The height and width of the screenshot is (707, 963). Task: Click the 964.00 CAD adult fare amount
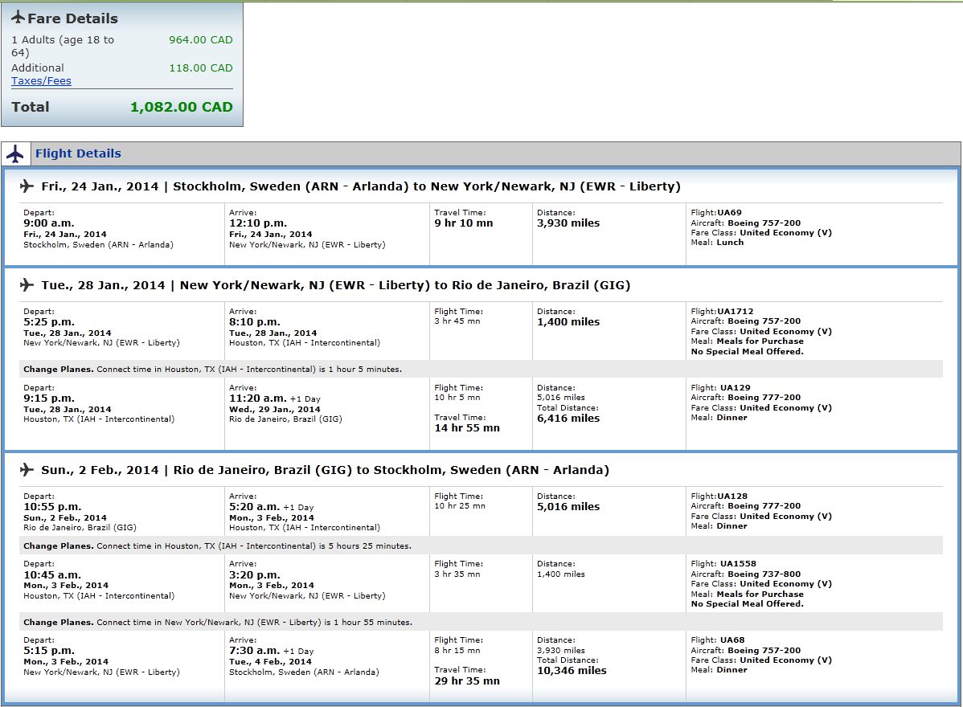[200, 39]
